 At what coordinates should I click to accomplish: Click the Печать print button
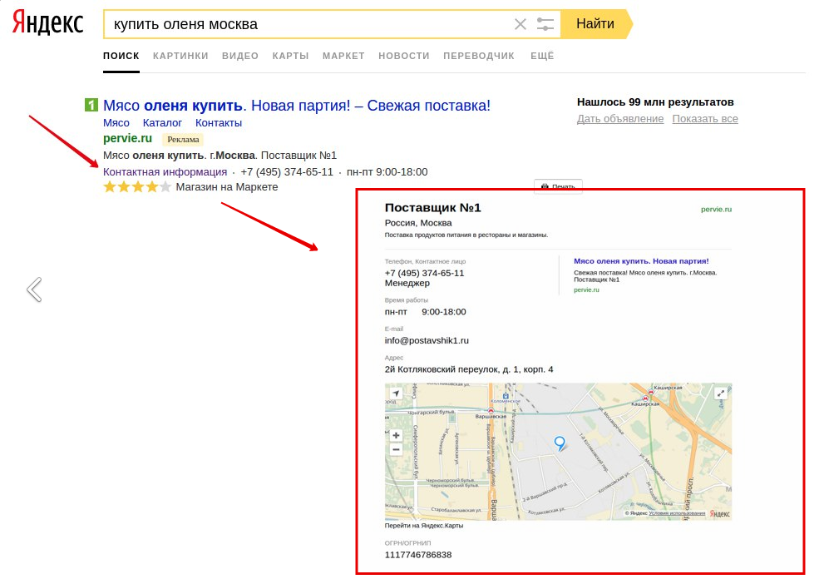558,186
